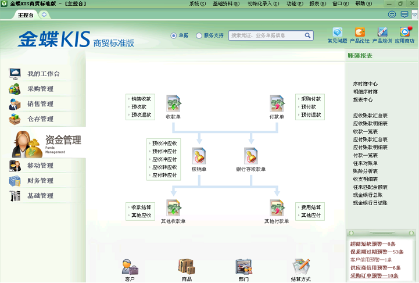Expand the top-right dropdown arrow
This screenshot has height=283, width=419.
click(x=415, y=15)
